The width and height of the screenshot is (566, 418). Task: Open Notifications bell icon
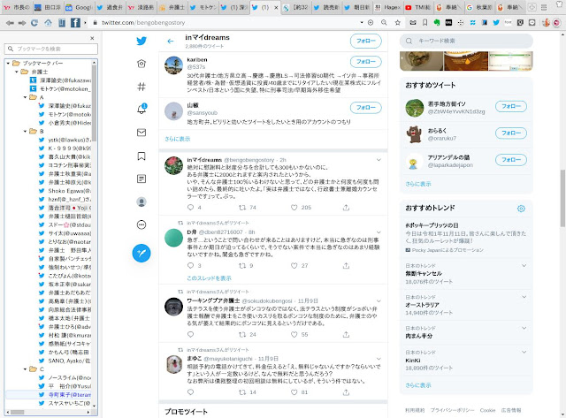coord(141,109)
